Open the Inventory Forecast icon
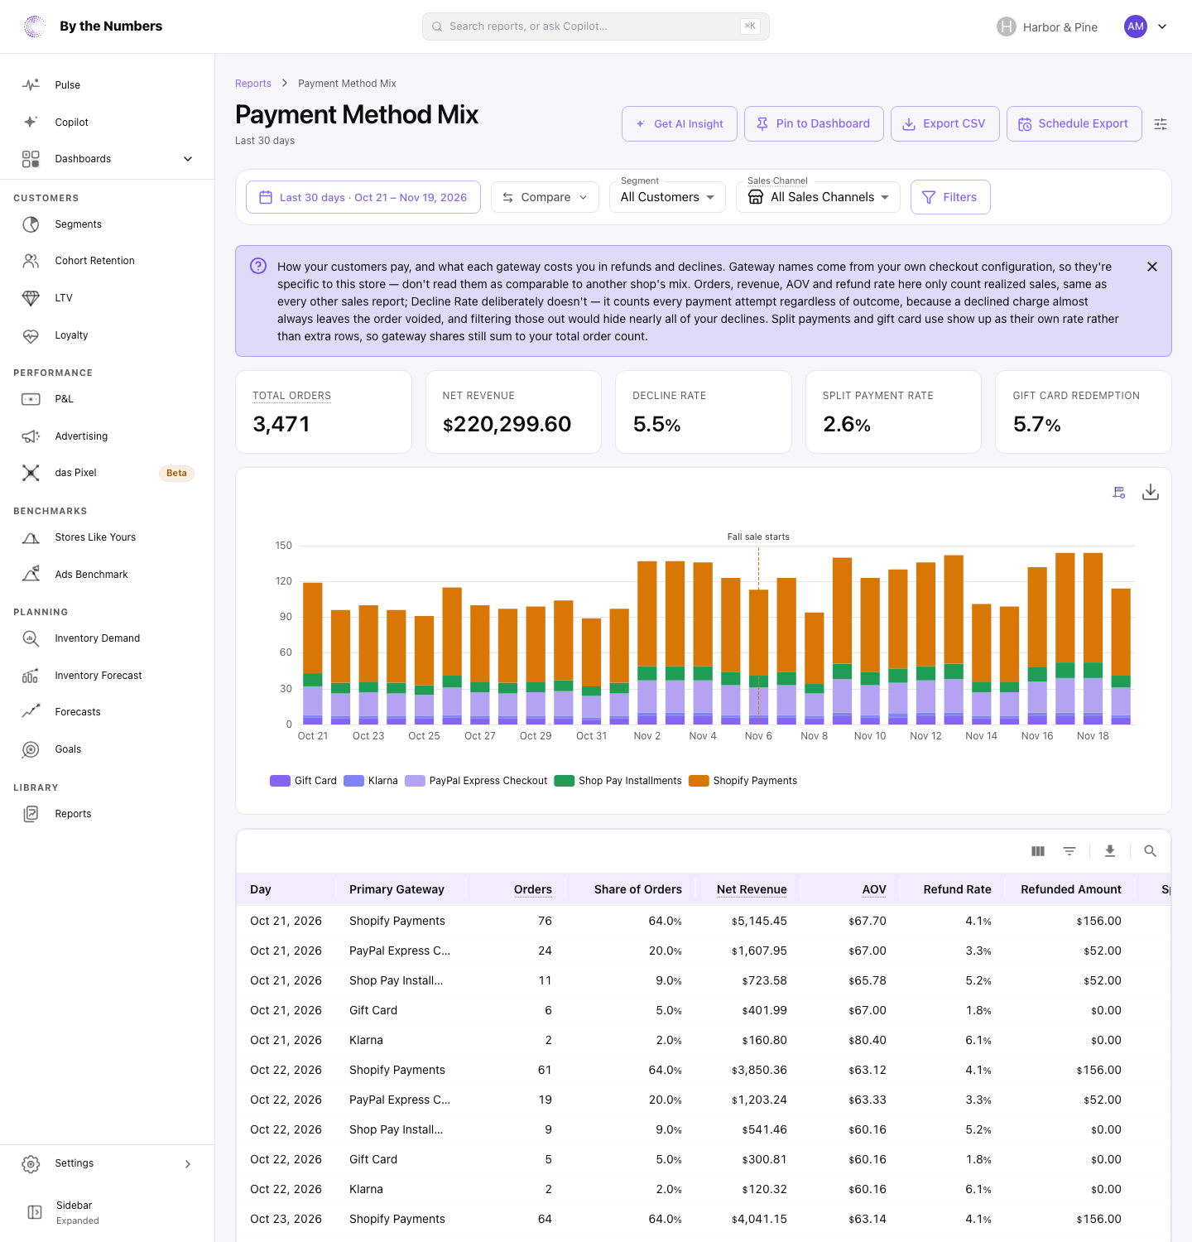The height and width of the screenshot is (1242, 1192). tap(31, 676)
